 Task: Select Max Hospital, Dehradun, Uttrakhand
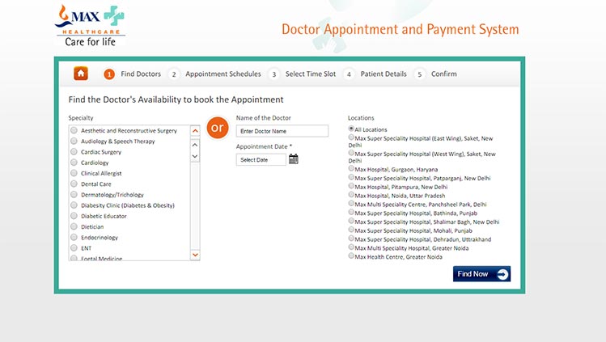click(x=351, y=239)
